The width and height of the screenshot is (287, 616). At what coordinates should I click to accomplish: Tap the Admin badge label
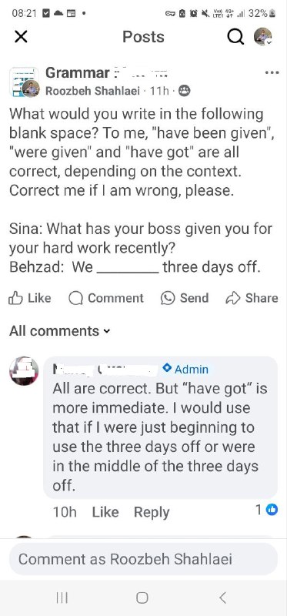click(185, 369)
